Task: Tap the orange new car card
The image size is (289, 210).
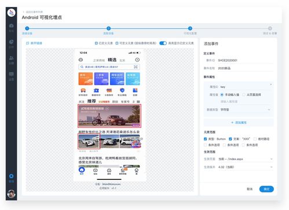Action: tap(86, 79)
